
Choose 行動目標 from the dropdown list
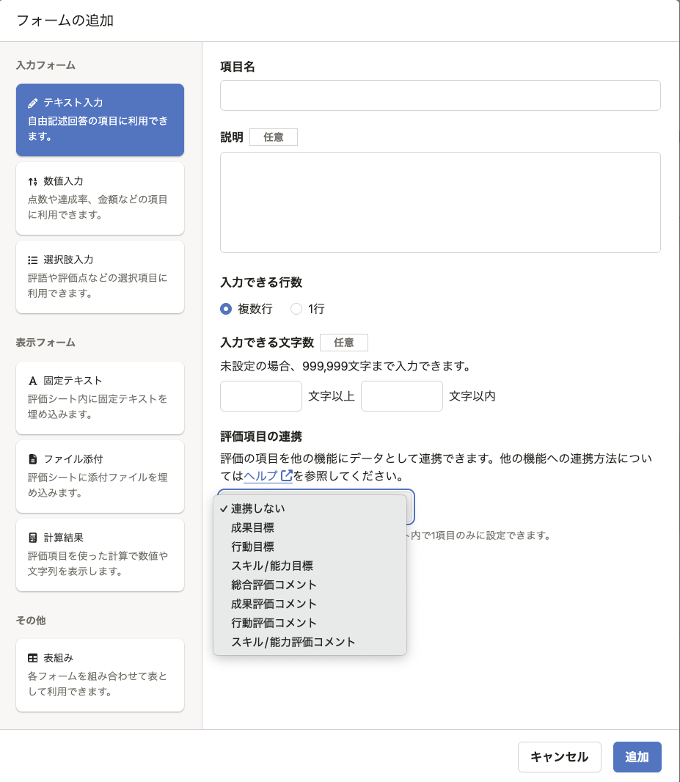pyautogui.click(x=252, y=547)
